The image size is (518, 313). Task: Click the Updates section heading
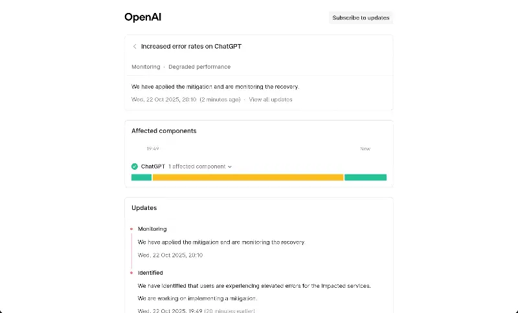(144, 208)
